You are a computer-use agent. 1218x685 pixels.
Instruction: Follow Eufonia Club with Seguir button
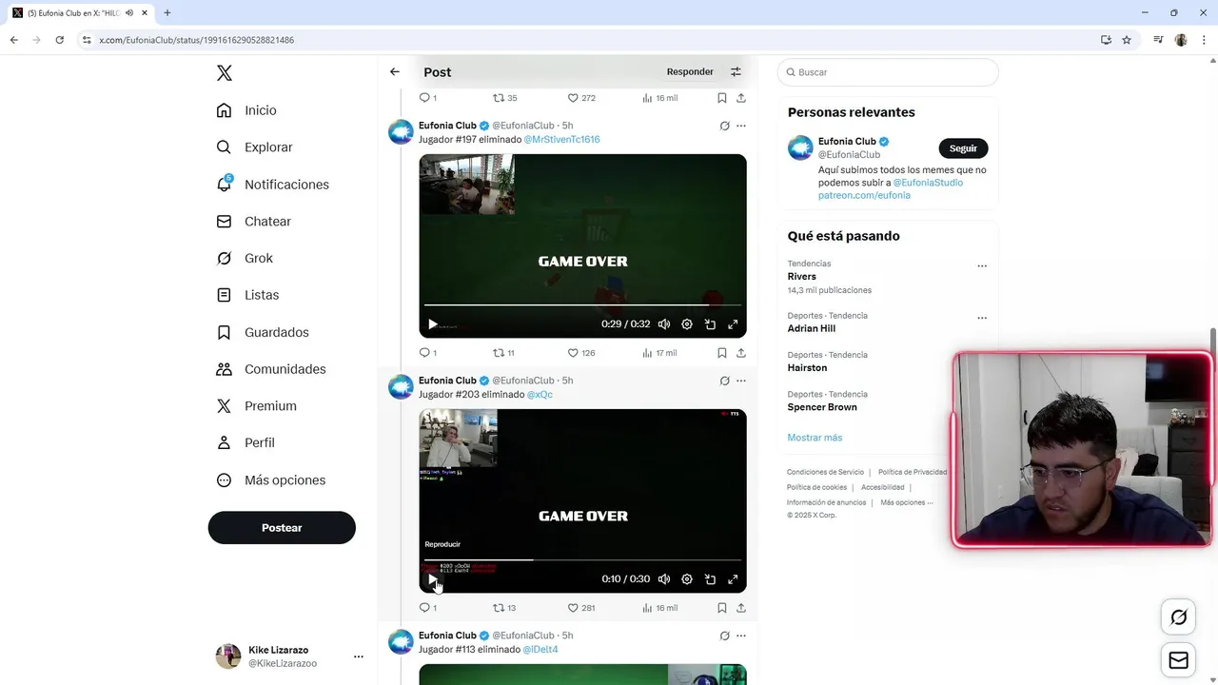tap(963, 148)
